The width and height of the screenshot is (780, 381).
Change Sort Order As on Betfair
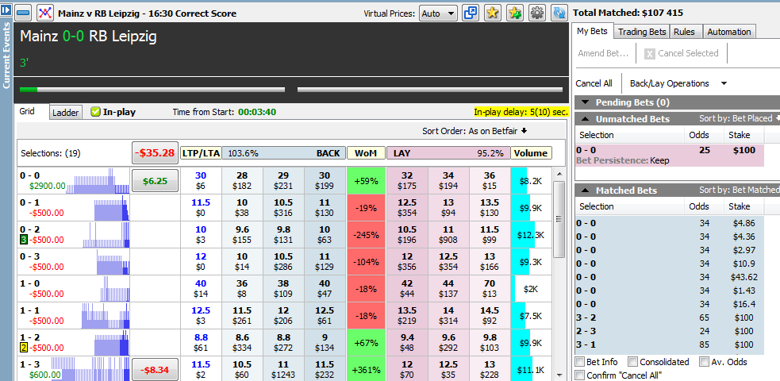click(475, 131)
